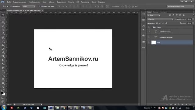Open the opacity slider arrow
Image resolution: width=195 pixels, height=110 pixels.
(x=193, y=19)
